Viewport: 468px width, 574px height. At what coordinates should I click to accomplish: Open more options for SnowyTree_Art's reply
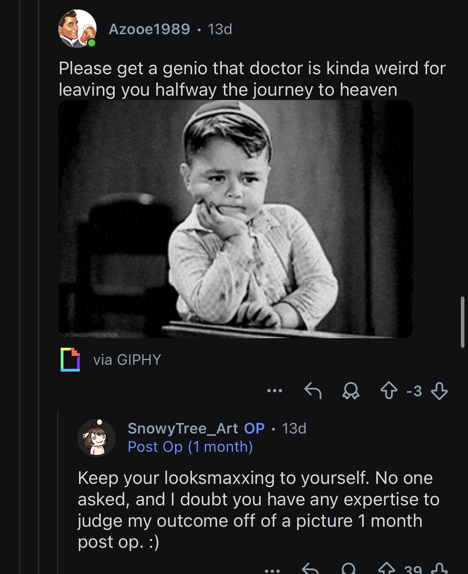272,571
